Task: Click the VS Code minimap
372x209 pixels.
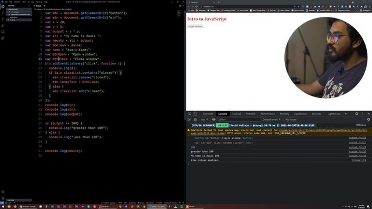Action: pyautogui.click(x=180, y=13)
